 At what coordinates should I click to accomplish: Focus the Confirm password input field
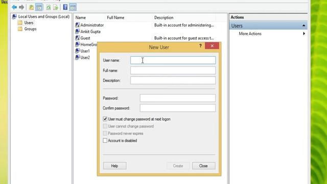(x=178, y=108)
